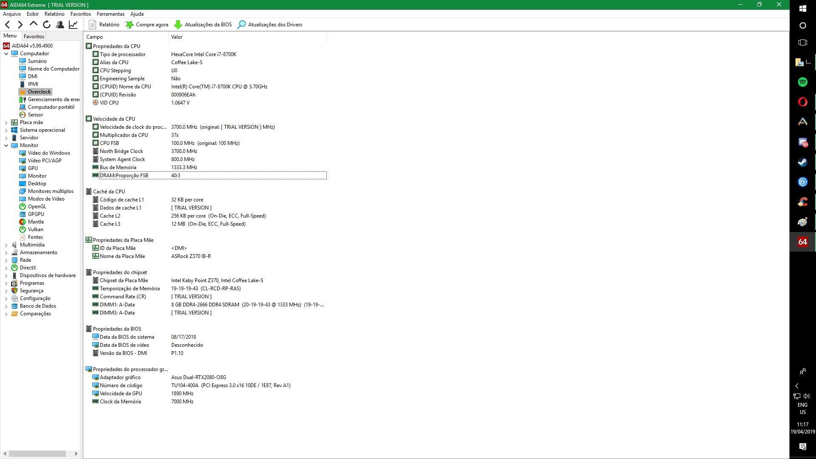The image size is (816, 459).
Task: Select Computador portátil item
Action: 51,107
